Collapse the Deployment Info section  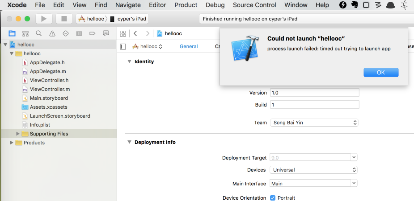click(x=129, y=142)
